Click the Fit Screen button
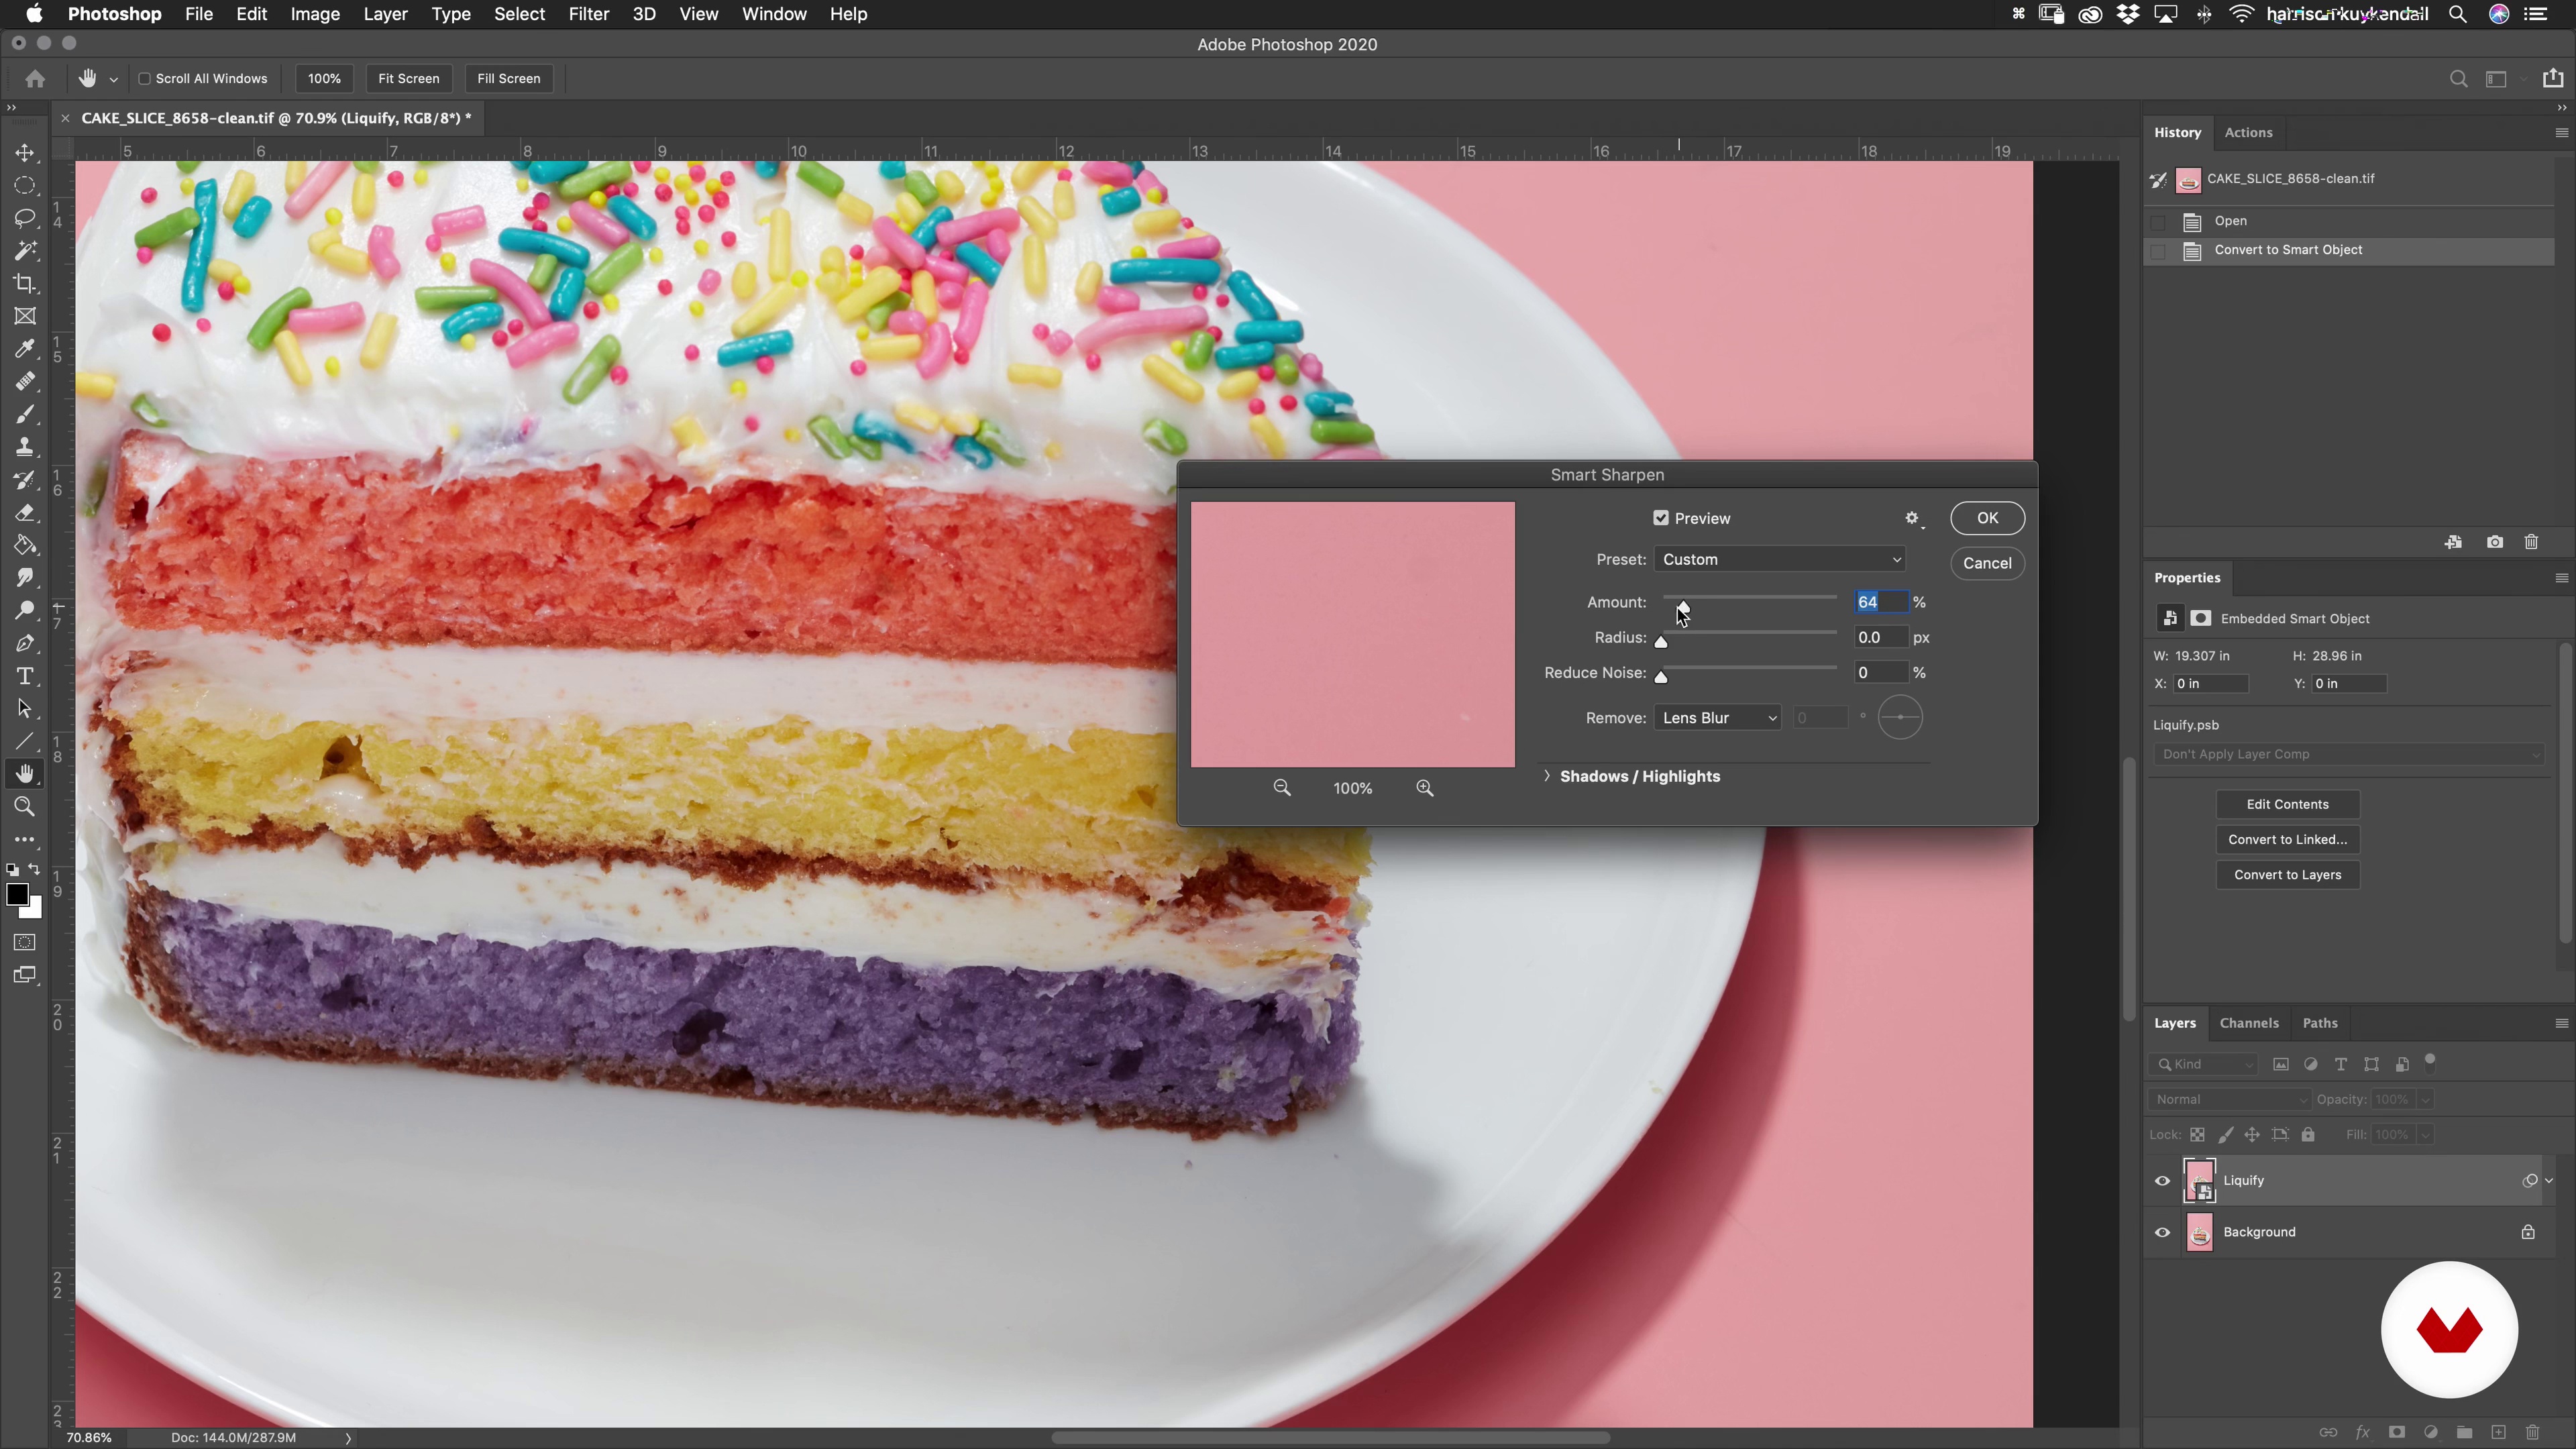Viewport: 2576px width, 1449px height. click(x=408, y=78)
